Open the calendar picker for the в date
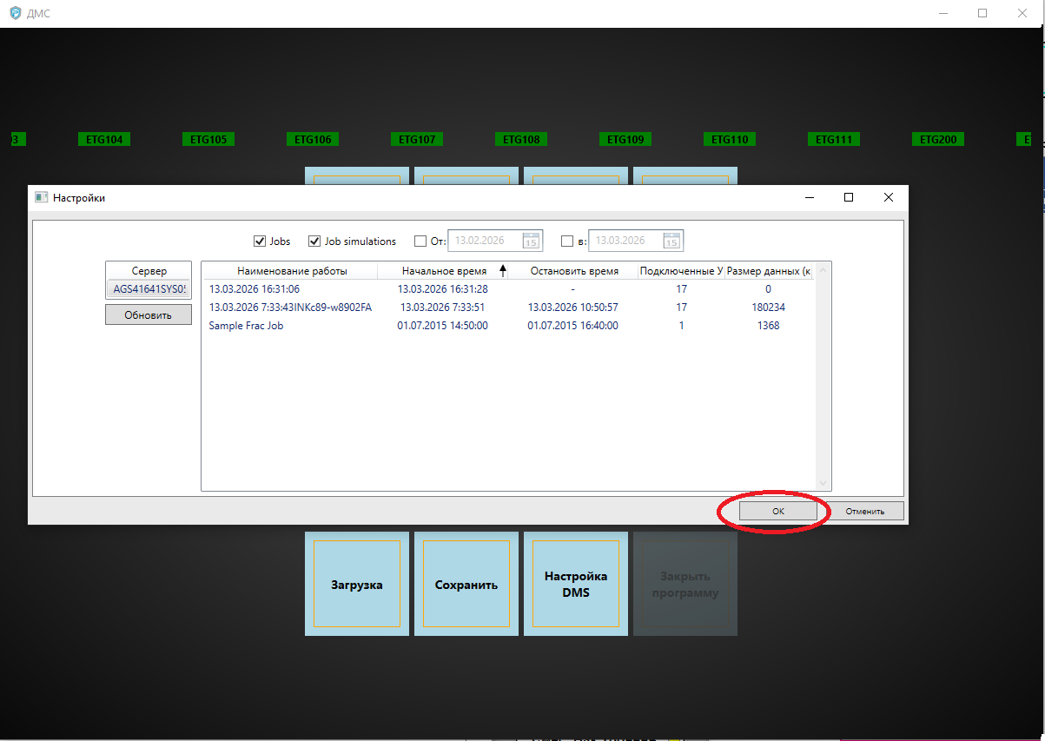 [x=672, y=241]
